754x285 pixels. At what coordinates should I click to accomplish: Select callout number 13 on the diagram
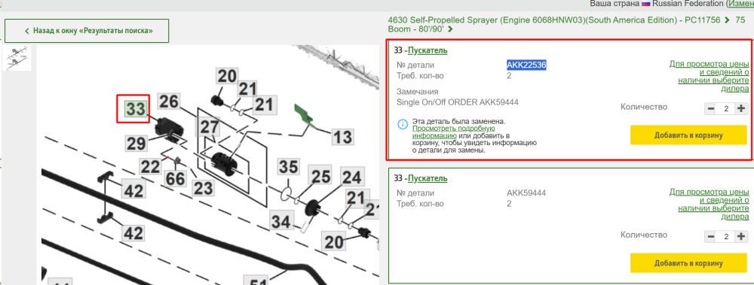click(343, 137)
